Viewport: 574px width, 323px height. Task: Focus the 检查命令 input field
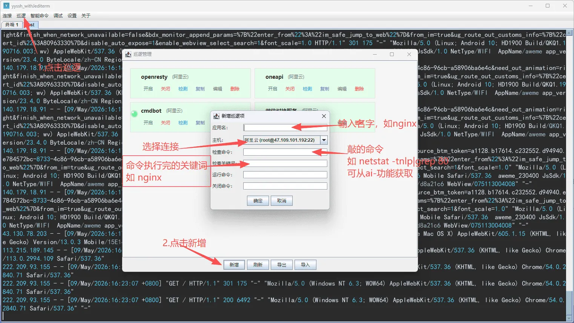(x=285, y=152)
